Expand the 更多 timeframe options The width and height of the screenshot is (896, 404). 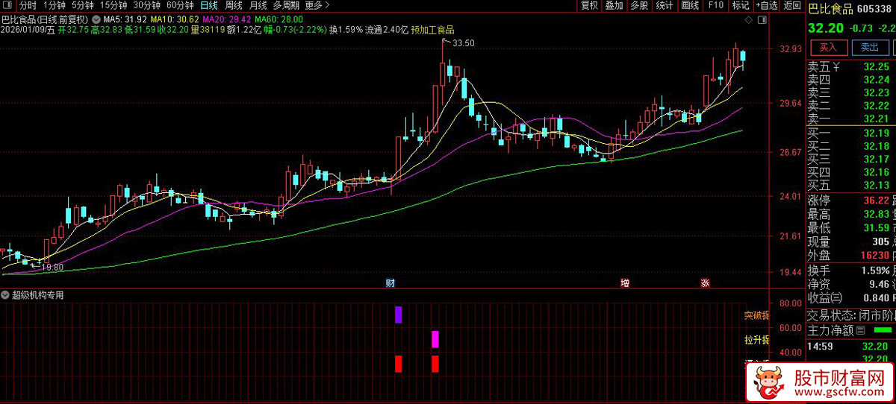(x=317, y=5)
